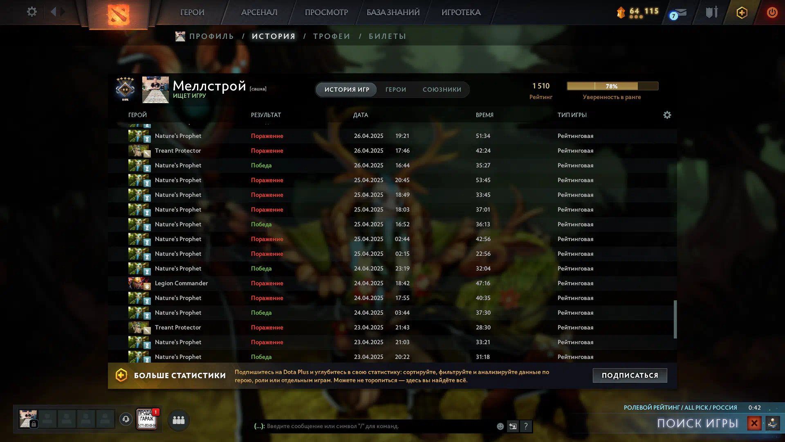The width and height of the screenshot is (785, 442).
Task: Click the ПОИСК ИГРЫ button
Action: tap(698, 423)
